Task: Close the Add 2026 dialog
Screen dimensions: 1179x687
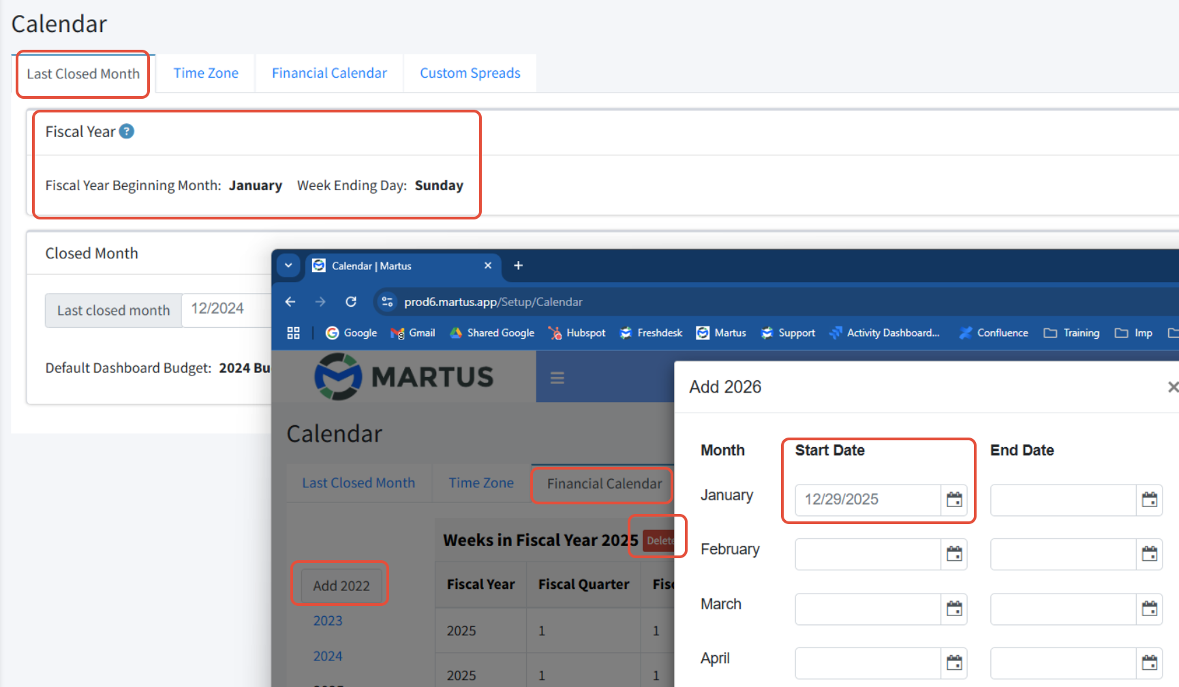Action: coord(1172,387)
